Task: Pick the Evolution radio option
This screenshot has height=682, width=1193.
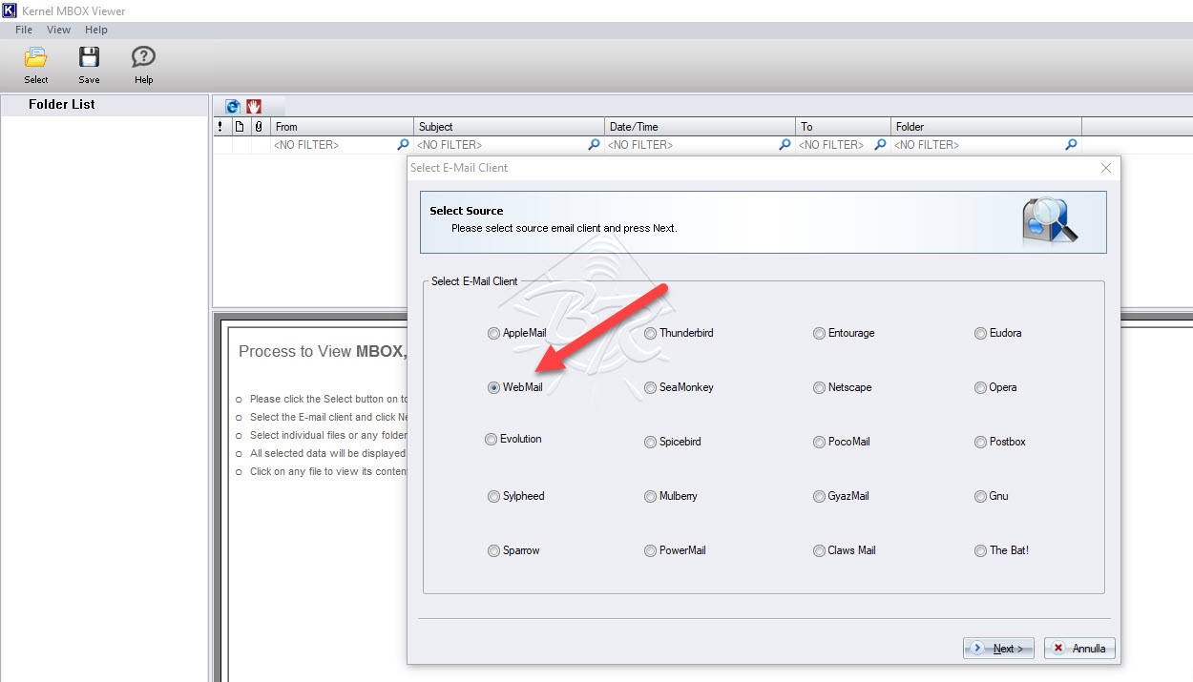Action: pos(491,439)
